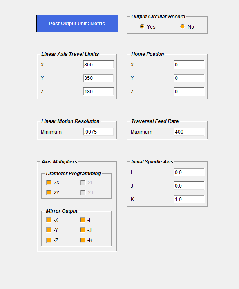Click the Initial Spindle Axis I field
Viewport: 239px width, 289px height.
pos(189,172)
